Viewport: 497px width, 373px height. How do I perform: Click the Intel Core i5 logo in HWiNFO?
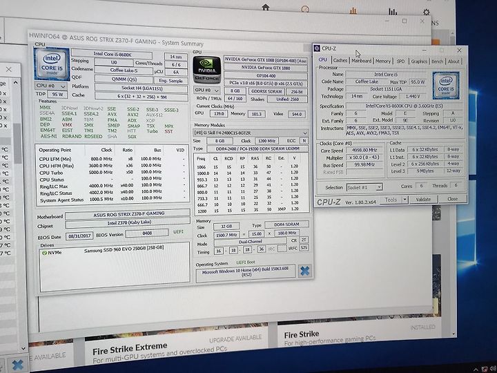tap(52, 64)
